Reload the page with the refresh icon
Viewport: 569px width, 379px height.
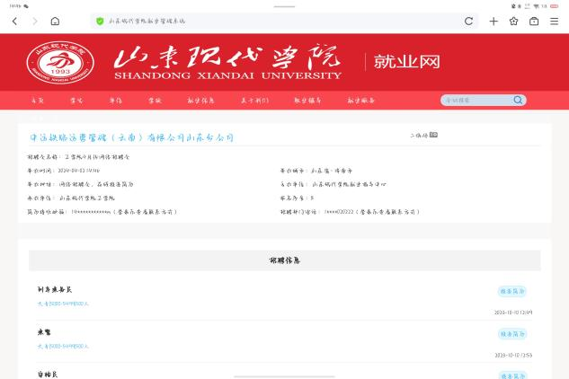[468, 21]
